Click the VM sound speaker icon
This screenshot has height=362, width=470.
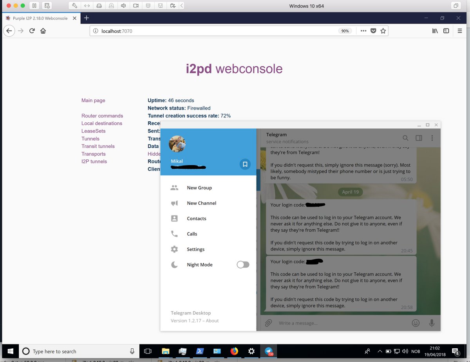(x=123, y=6)
